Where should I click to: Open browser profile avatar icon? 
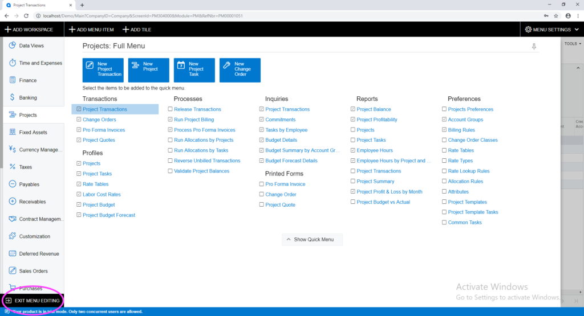pos(568,15)
